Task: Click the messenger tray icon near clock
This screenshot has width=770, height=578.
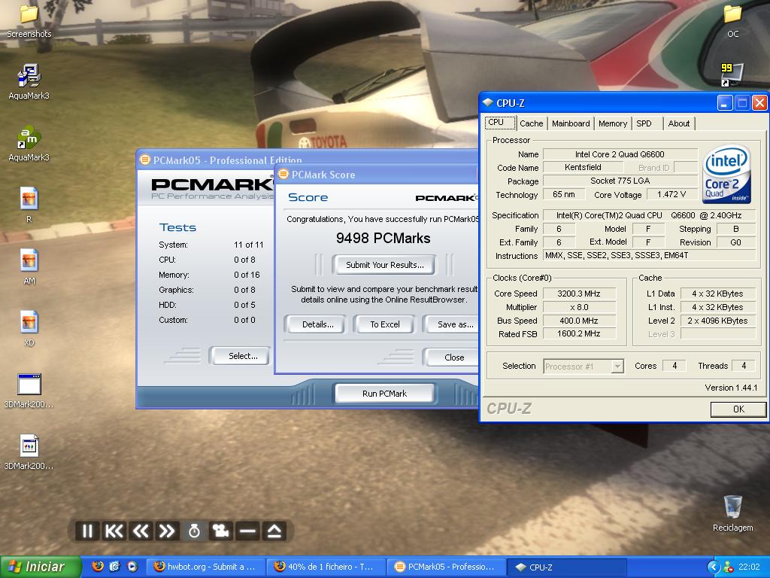Action: point(728,567)
